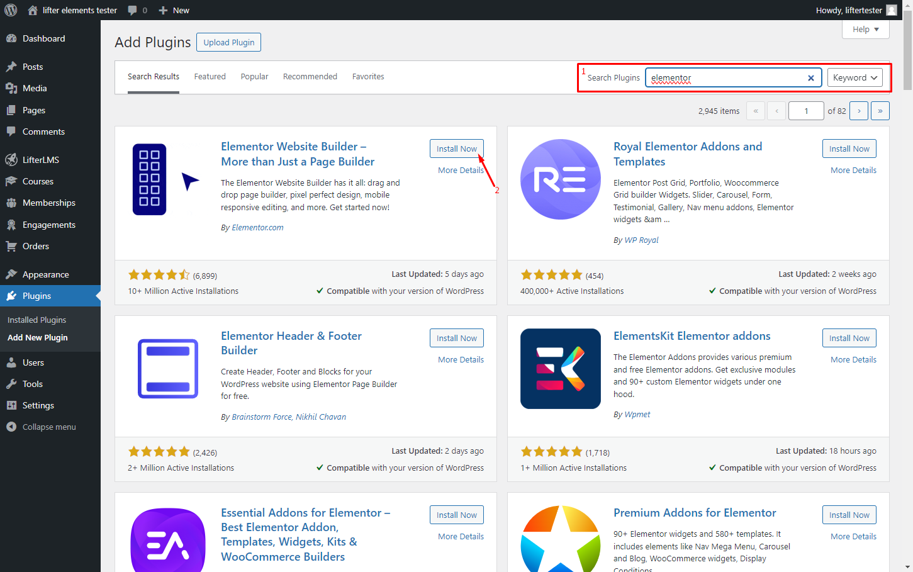Click the Plugins plug icon
The image size is (913, 572).
point(11,296)
